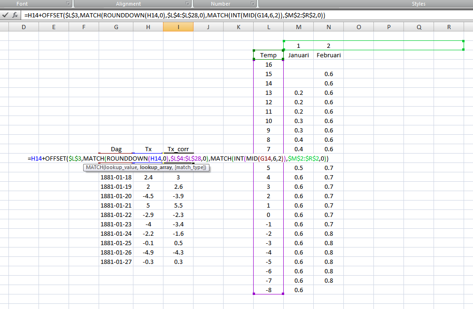The width and height of the screenshot is (473, 309).
Task: Click lookup_value argument in tooltip
Action: 121,168
